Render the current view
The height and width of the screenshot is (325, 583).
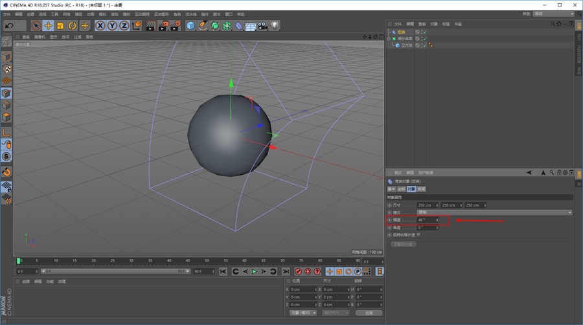(x=150, y=26)
